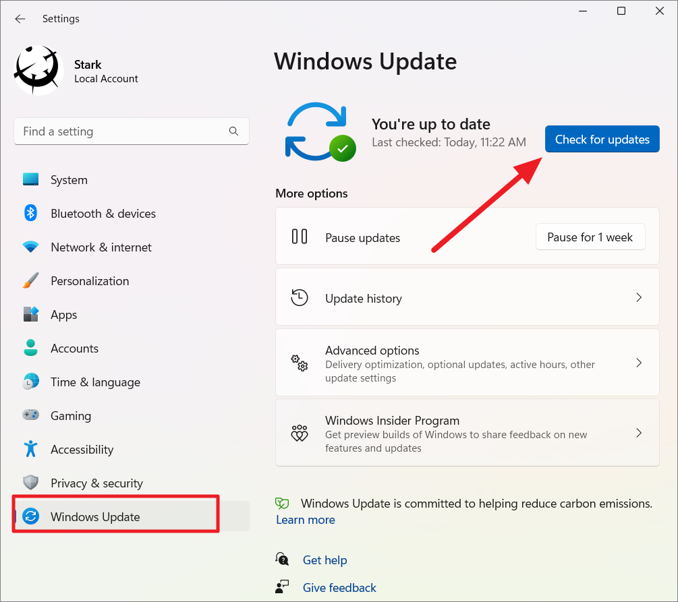Click the green leaf carbon emissions icon
The image size is (678, 602).
(x=282, y=503)
